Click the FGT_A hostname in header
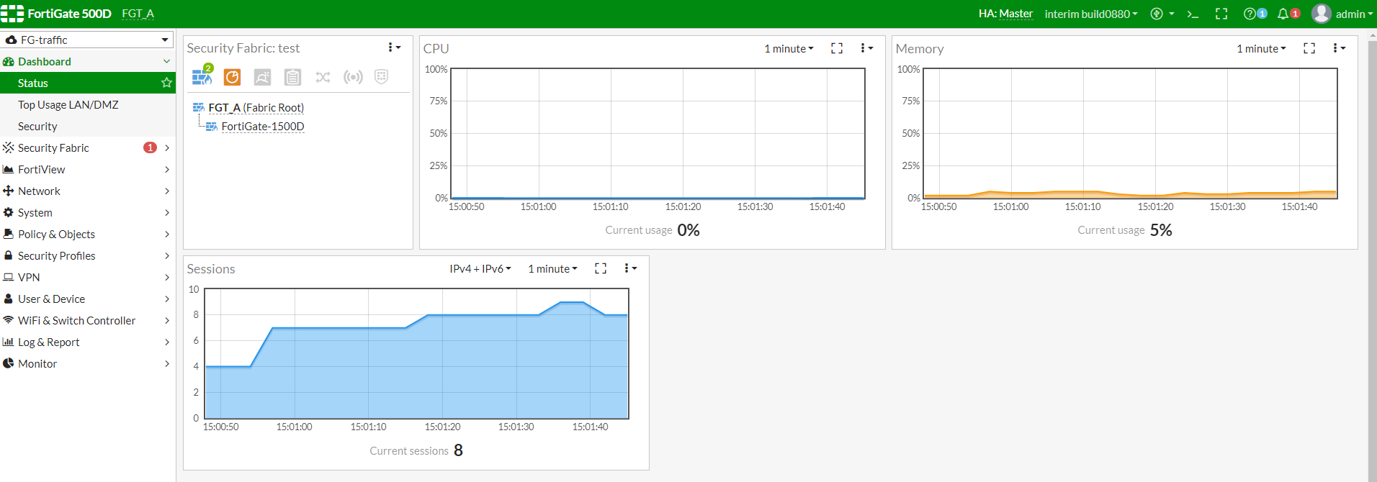The height and width of the screenshot is (482, 1377). pos(138,14)
